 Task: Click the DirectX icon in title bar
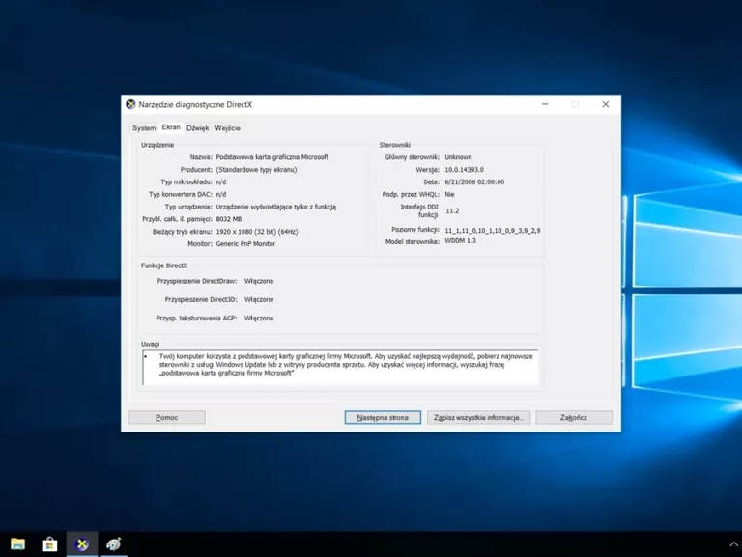pyautogui.click(x=130, y=104)
